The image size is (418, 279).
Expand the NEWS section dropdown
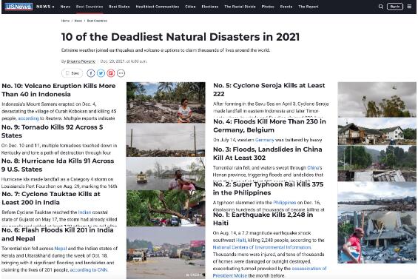click(x=45, y=7)
